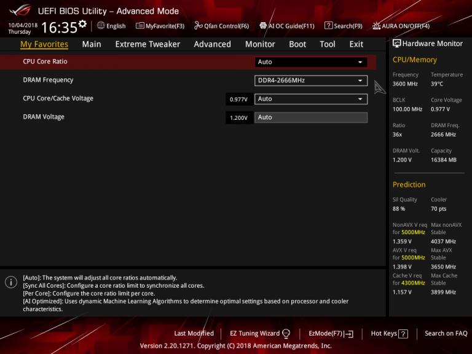Click the BIOS version copyright text
This screenshot has width=472, height=354.
pyautogui.click(x=236, y=345)
